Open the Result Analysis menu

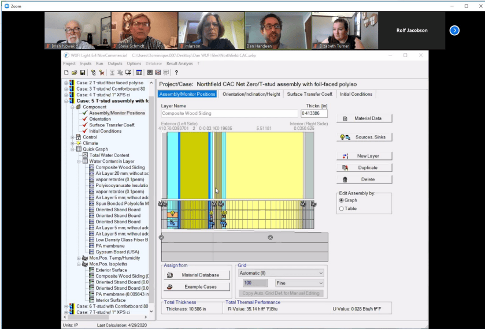[x=179, y=63]
